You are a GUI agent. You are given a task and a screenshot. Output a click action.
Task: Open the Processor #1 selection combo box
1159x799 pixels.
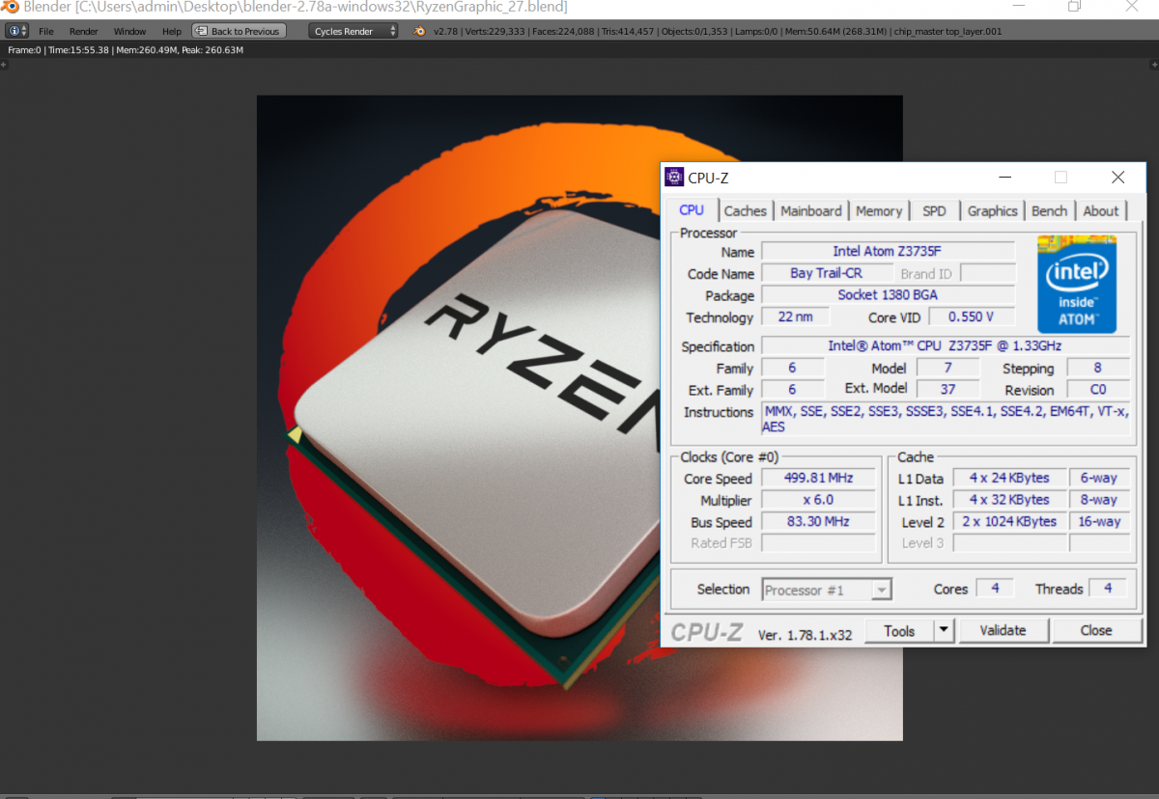(827, 590)
